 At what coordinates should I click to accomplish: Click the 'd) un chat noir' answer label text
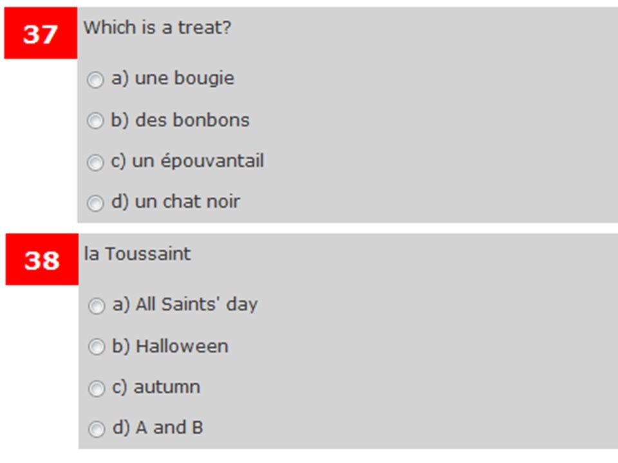175,201
